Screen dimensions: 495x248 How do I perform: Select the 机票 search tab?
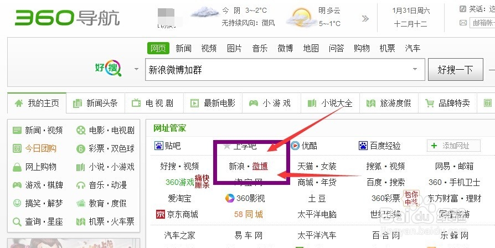pos(388,48)
